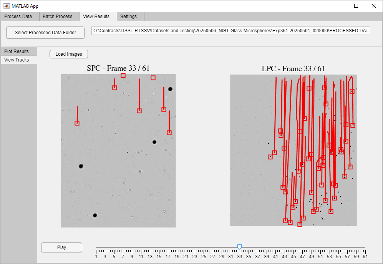Viewport: 383px width, 264px height.
Task: Select Plot Results in the left sidebar
Action: pos(16,51)
